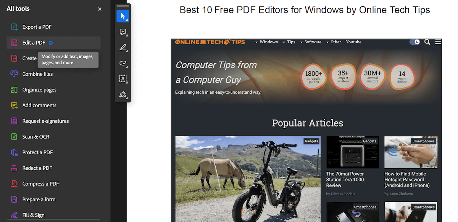458x222 pixels.
Task: Open the Youtube link in site navigation
Action: [353, 42]
